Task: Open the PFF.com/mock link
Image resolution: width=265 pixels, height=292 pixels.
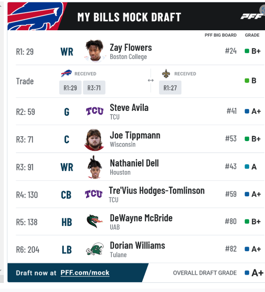Action: click(85, 273)
